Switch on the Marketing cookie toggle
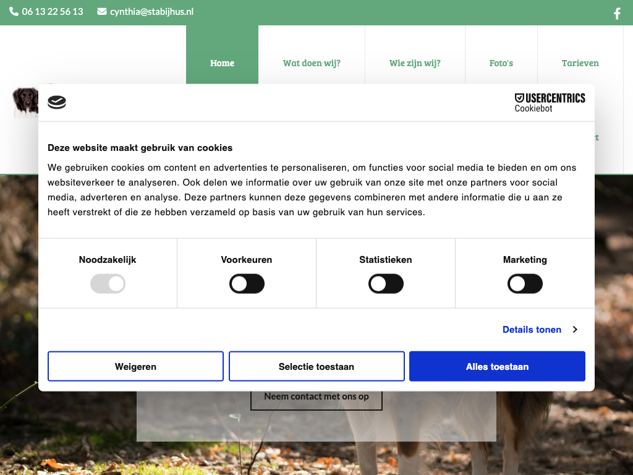The height and width of the screenshot is (475, 633). [525, 284]
